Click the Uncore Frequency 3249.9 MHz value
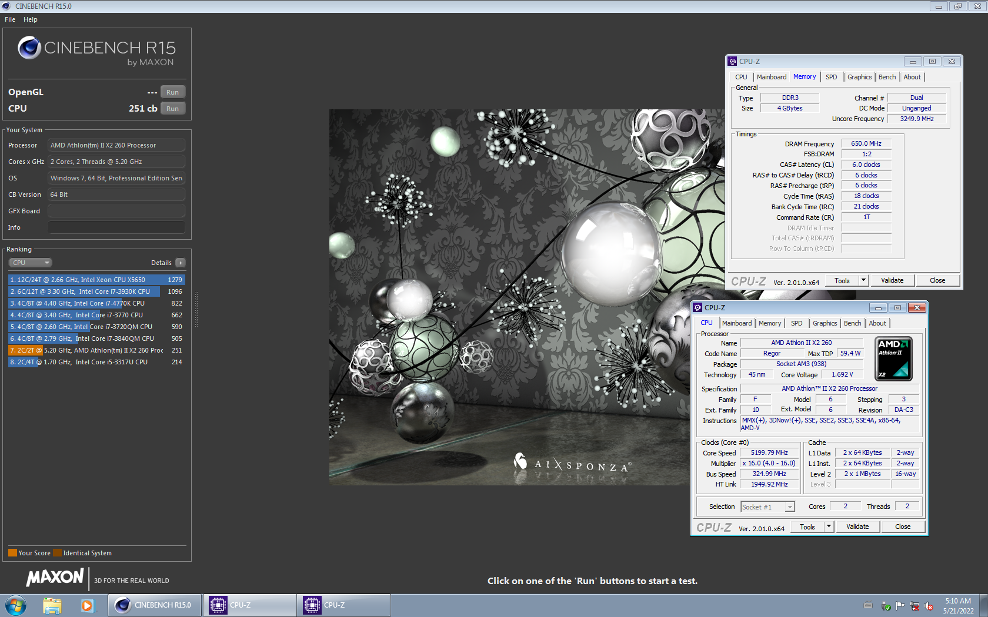Image resolution: width=988 pixels, height=617 pixels. coord(917,119)
